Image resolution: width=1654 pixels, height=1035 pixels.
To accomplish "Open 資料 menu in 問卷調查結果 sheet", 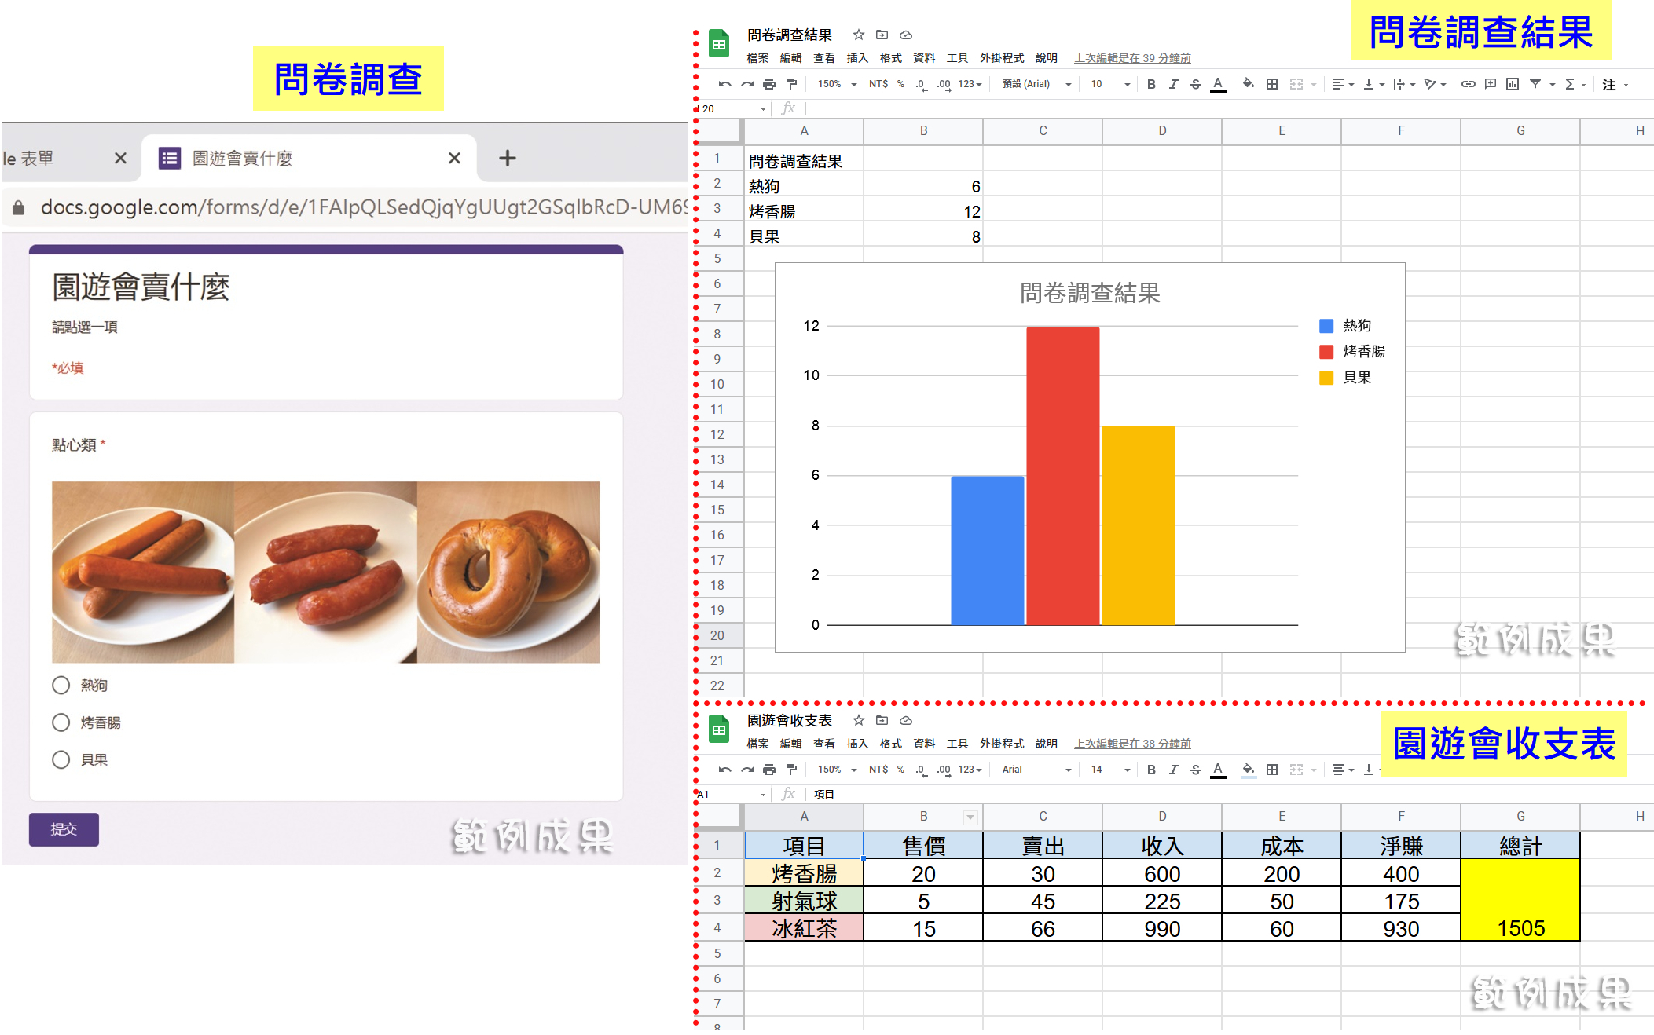I will tap(924, 58).
